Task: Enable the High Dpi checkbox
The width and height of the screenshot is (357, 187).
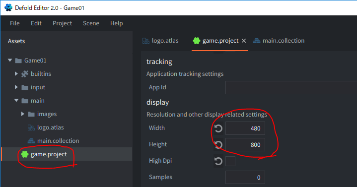Action: click(x=230, y=161)
